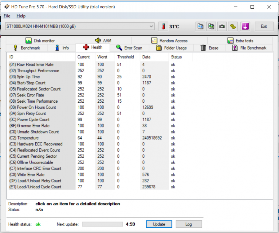Select the Unsafe Shutdown Count row
The width and height of the screenshot is (279, 233).
pos(100,132)
